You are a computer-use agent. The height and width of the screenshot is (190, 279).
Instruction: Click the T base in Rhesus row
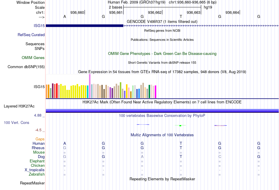(x=181, y=148)
